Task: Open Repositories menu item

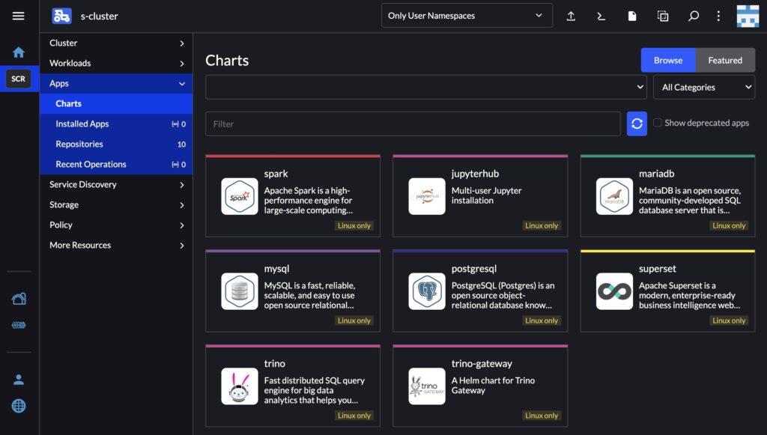Action: click(x=79, y=144)
